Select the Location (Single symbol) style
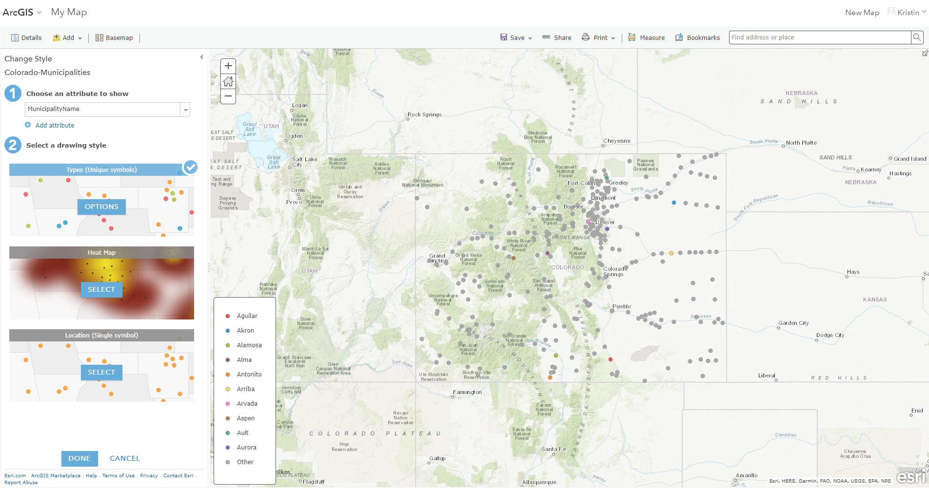The height and width of the screenshot is (488, 929). 101,372
